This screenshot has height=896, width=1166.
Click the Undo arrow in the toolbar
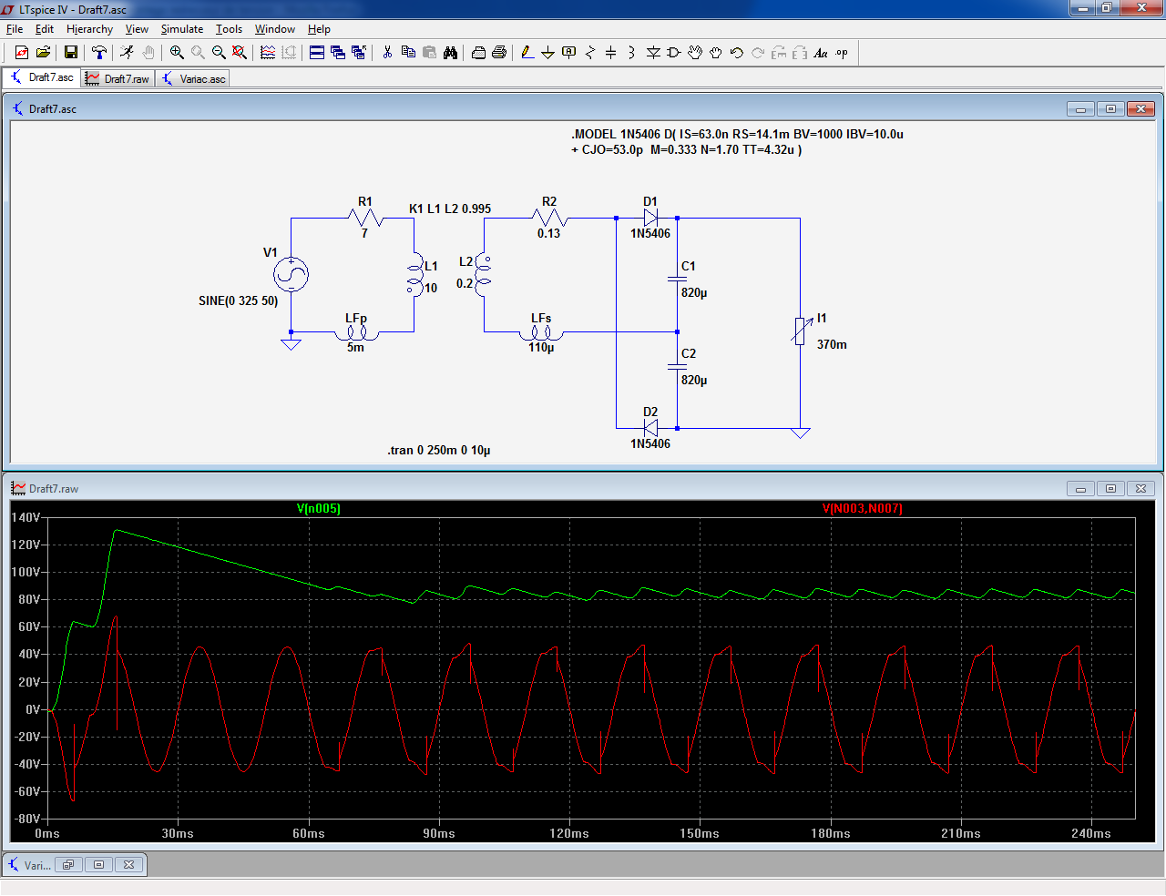(737, 53)
